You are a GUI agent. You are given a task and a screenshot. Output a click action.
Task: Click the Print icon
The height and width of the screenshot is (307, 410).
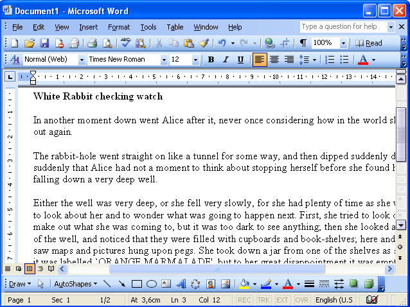coord(93,43)
